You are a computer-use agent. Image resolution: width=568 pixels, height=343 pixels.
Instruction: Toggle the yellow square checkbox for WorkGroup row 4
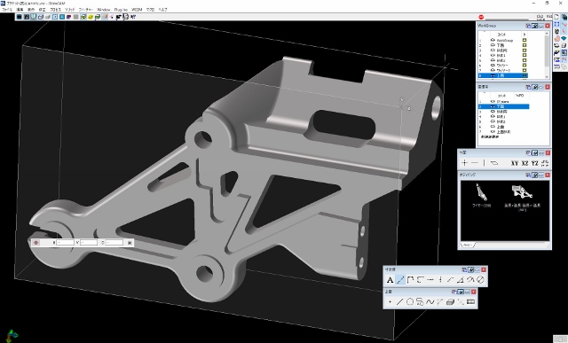(525, 55)
